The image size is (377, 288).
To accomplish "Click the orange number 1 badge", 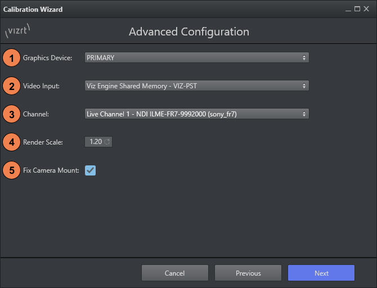I will pyautogui.click(x=11, y=57).
